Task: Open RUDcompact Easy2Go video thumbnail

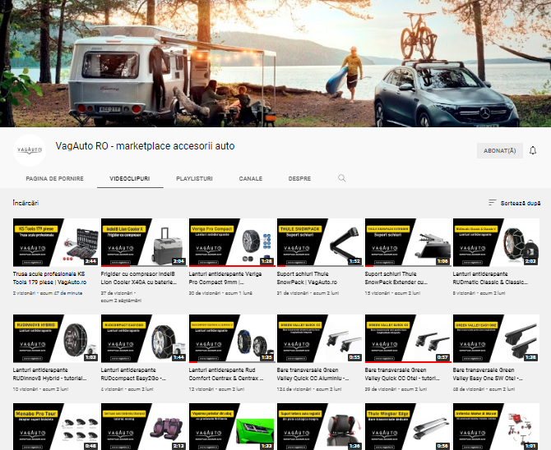Action: [144, 338]
